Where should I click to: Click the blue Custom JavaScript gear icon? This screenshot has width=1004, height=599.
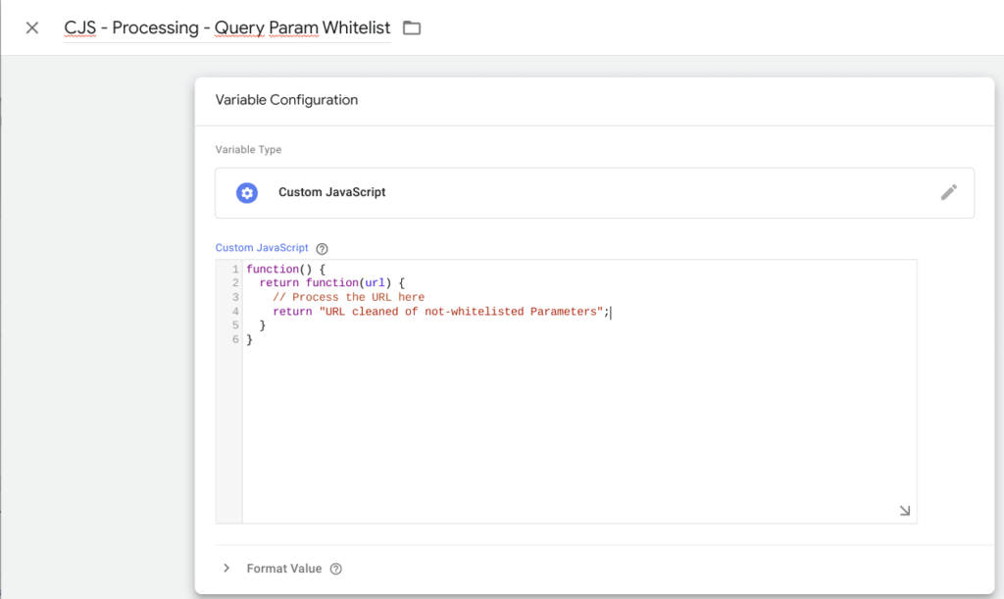[247, 192]
